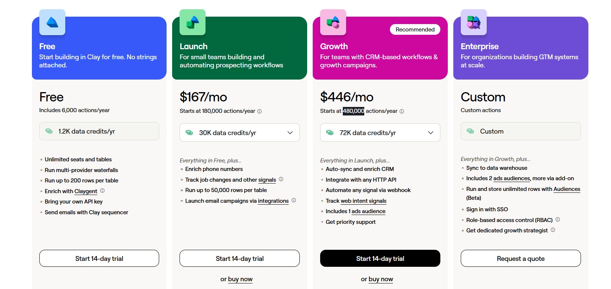
Task: Start 14-day trial for the Free plan
Action: click(x=99, y=258)
